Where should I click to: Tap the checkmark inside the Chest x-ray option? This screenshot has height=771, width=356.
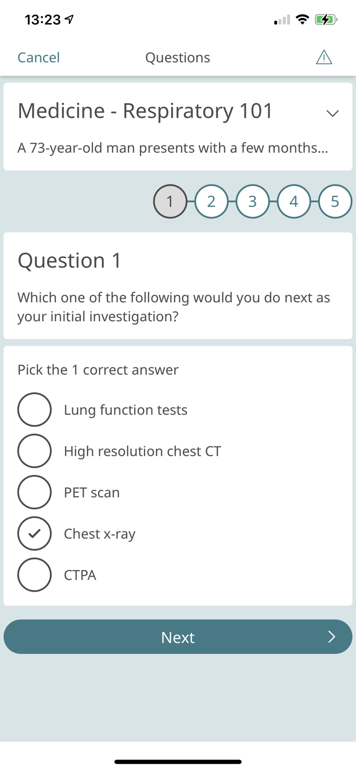point(34,534)
